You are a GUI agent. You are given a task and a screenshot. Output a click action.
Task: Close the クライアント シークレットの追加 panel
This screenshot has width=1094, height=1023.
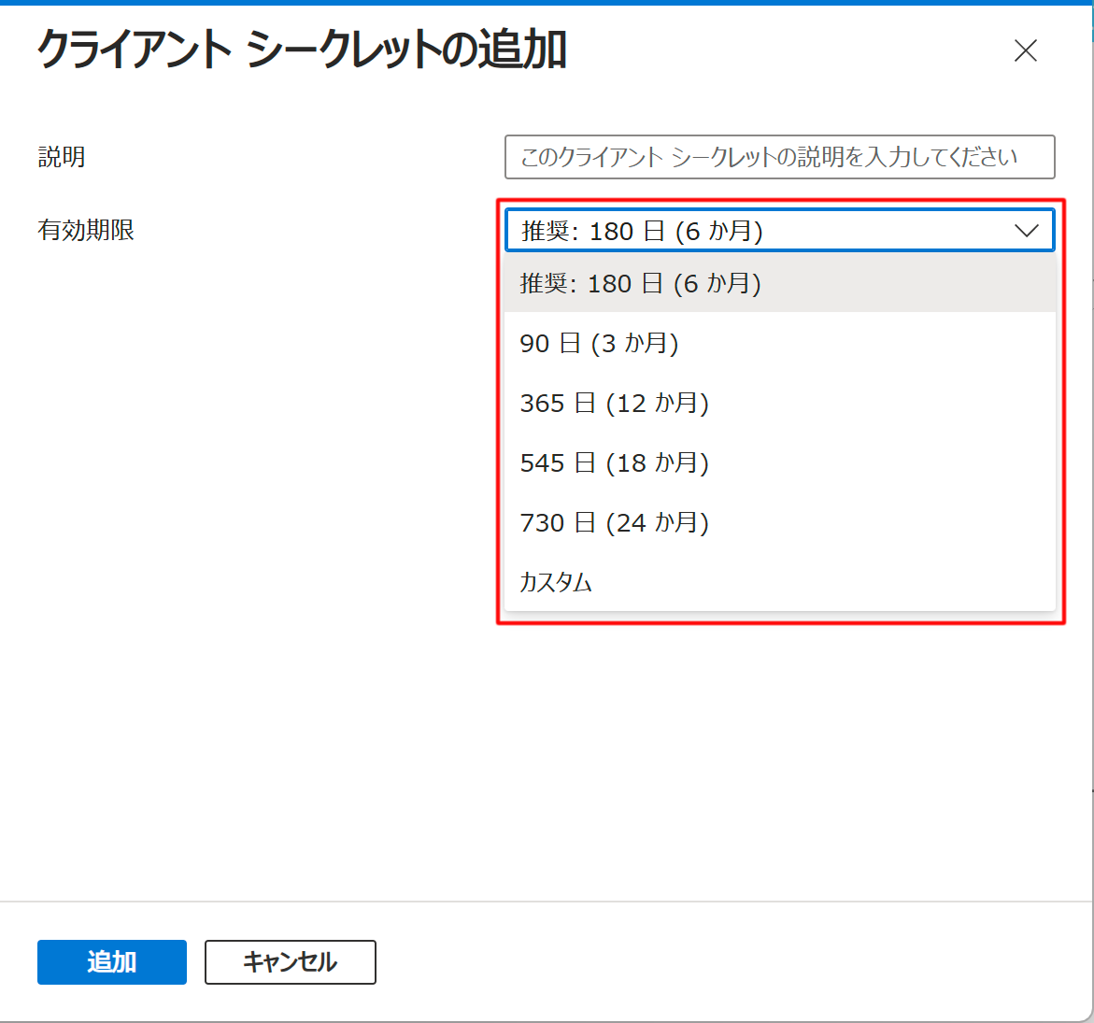click(1025, 51)
